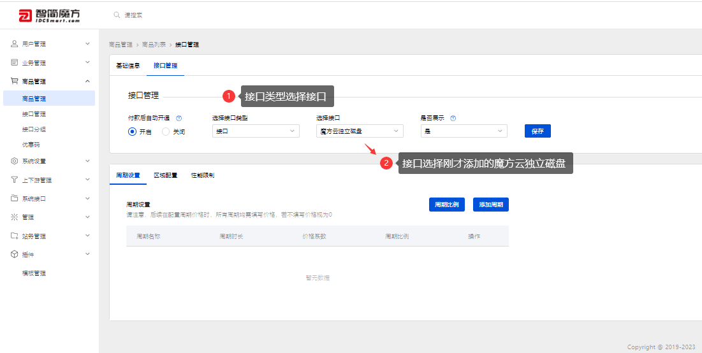Expand the 站务管理 menu chevron

88,235
